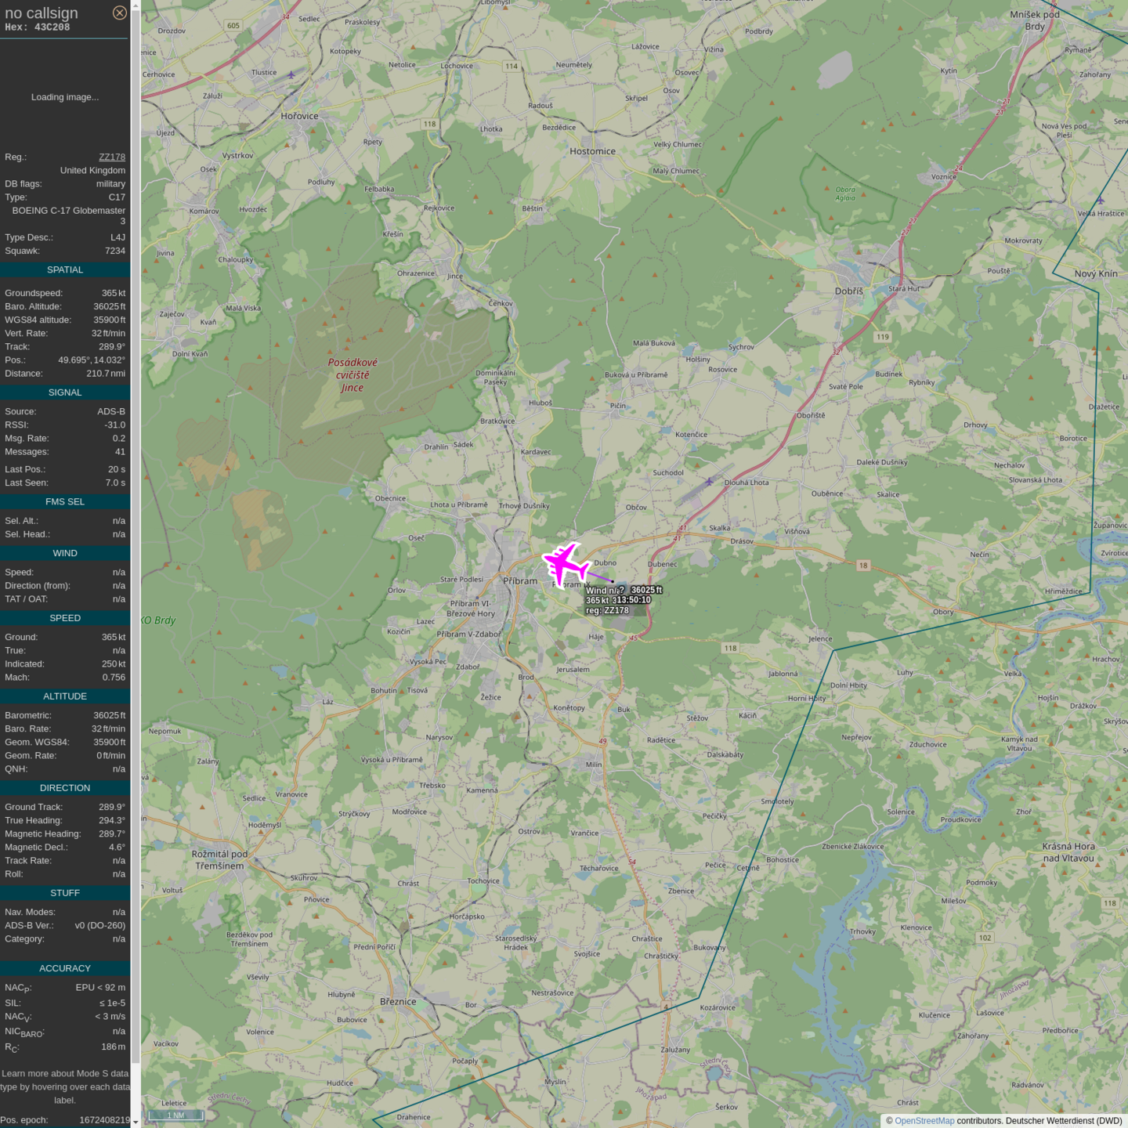Click the airfield icon near Velká Hraštice

[x=1100, y=201]
